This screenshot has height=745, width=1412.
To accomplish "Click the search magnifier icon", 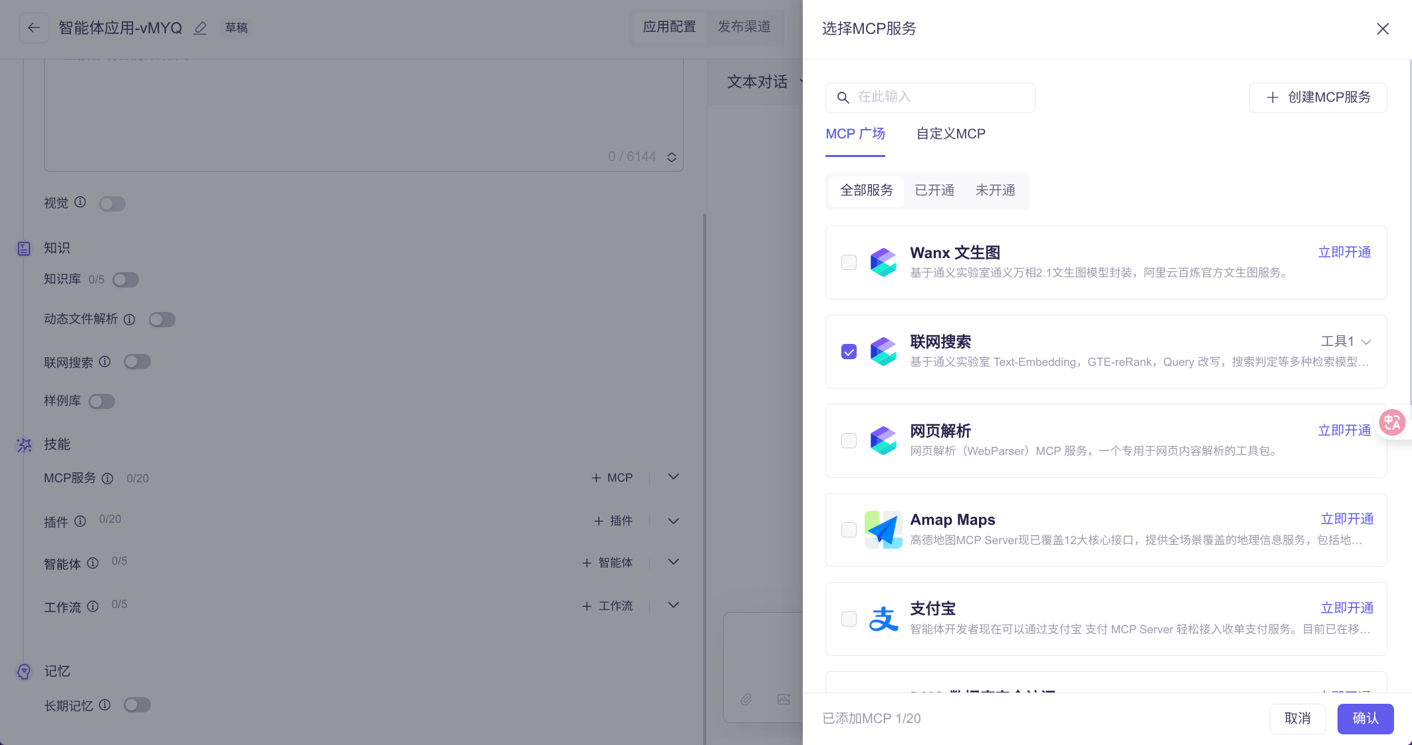I will click(x=843, y=98).
